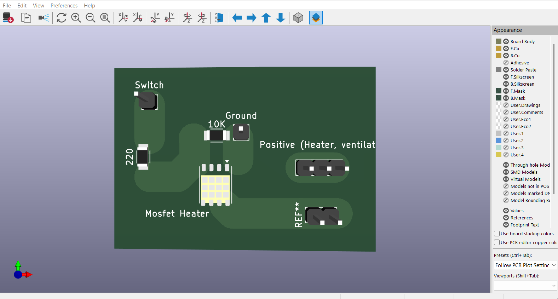
Task: Click the Board Body color swatch
Action: (499, 41)
